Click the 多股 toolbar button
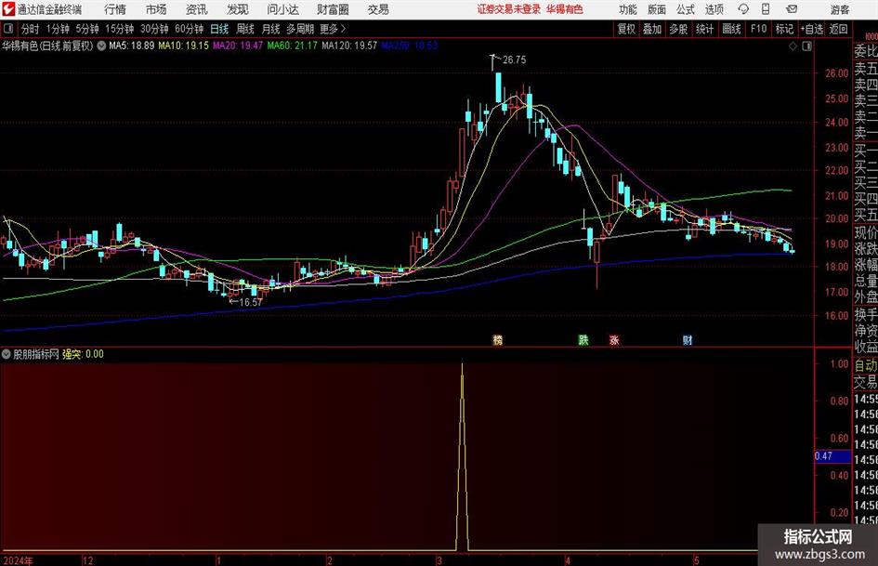 click(678, 29)
